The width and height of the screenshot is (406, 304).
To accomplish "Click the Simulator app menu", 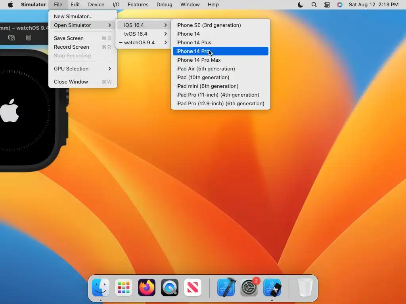I will click(33, 5).
